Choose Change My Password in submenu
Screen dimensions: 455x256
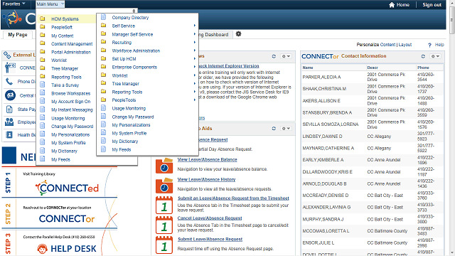tap(133, 117)
